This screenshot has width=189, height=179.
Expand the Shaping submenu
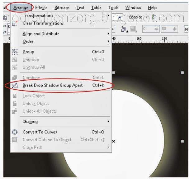[60, 122]
